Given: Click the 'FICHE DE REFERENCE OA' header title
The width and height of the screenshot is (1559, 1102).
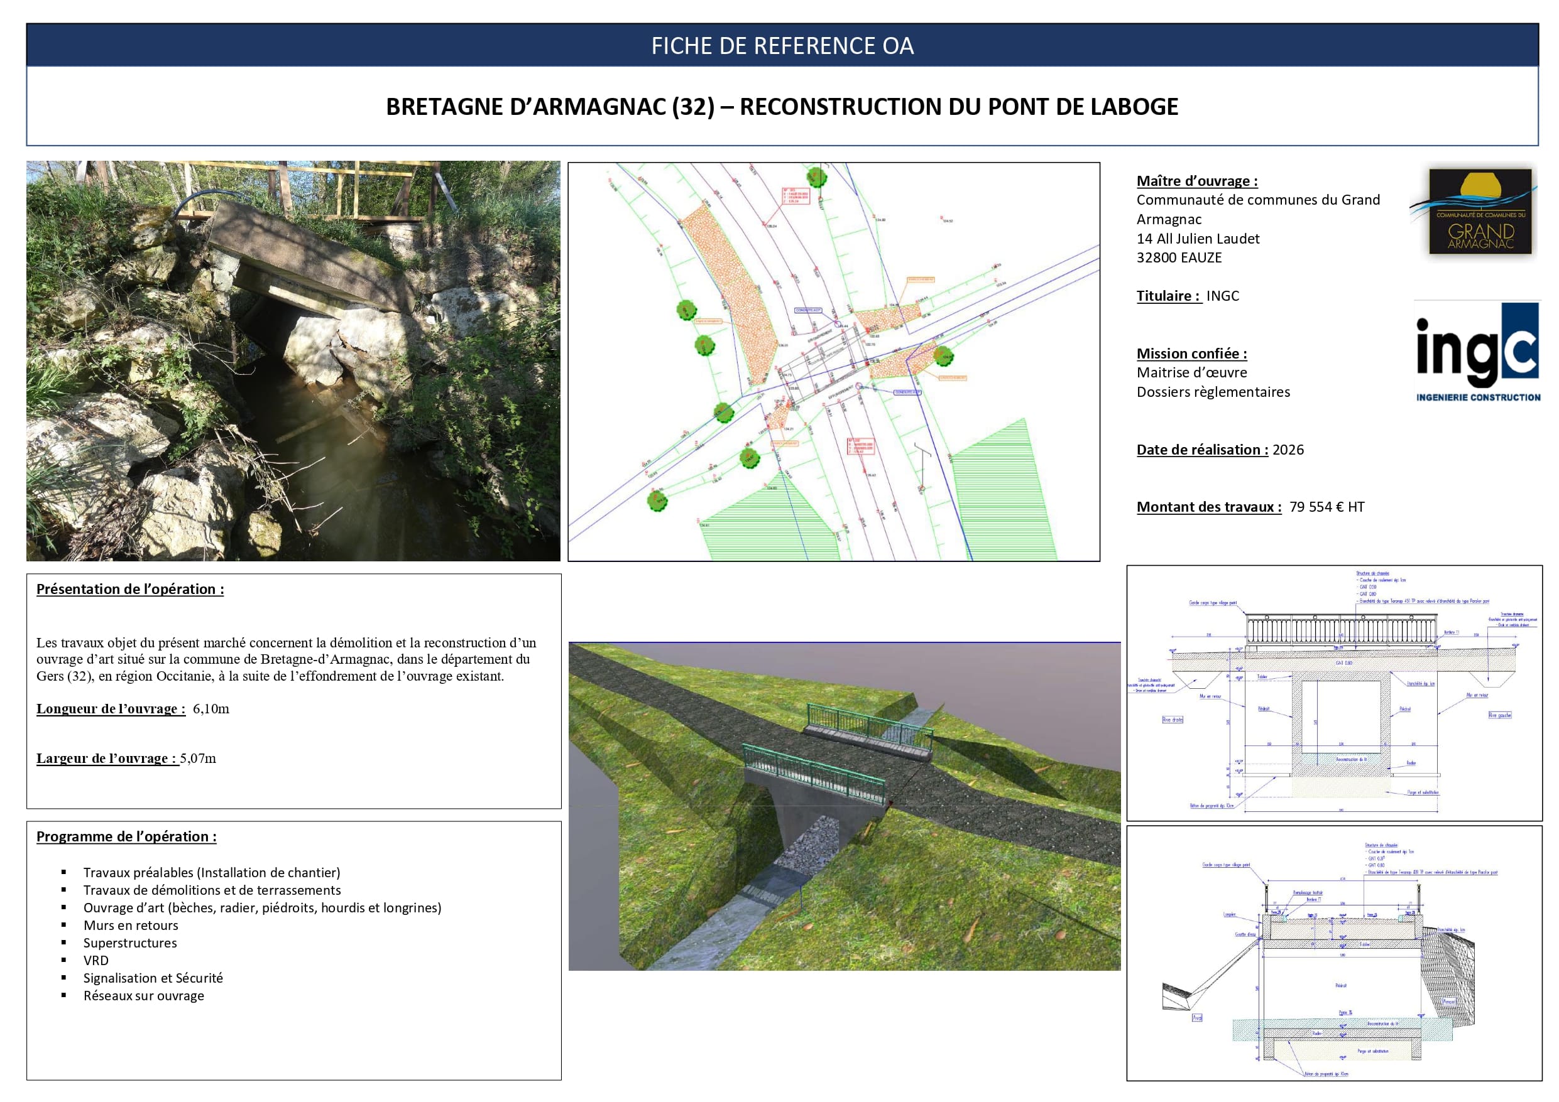Looking at the screenshot, I should tap(782, 45).
